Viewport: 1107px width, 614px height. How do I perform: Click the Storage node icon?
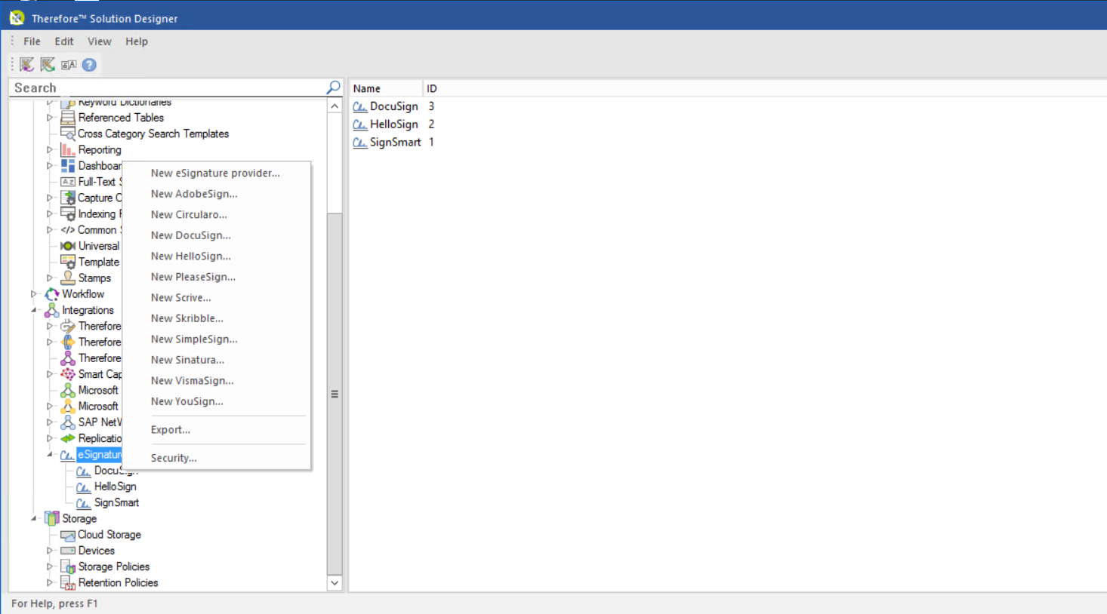[x=52, y=518]
